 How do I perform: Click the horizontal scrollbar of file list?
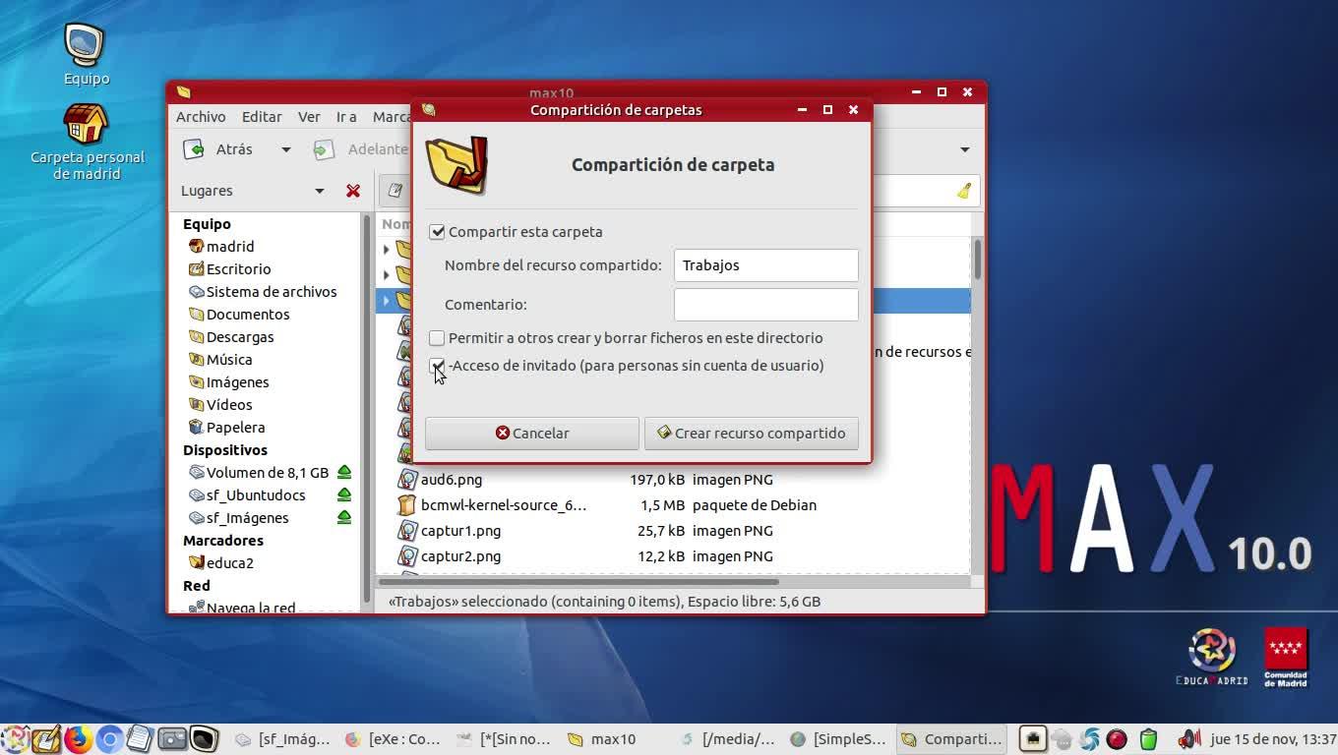(x=578, y=582)
